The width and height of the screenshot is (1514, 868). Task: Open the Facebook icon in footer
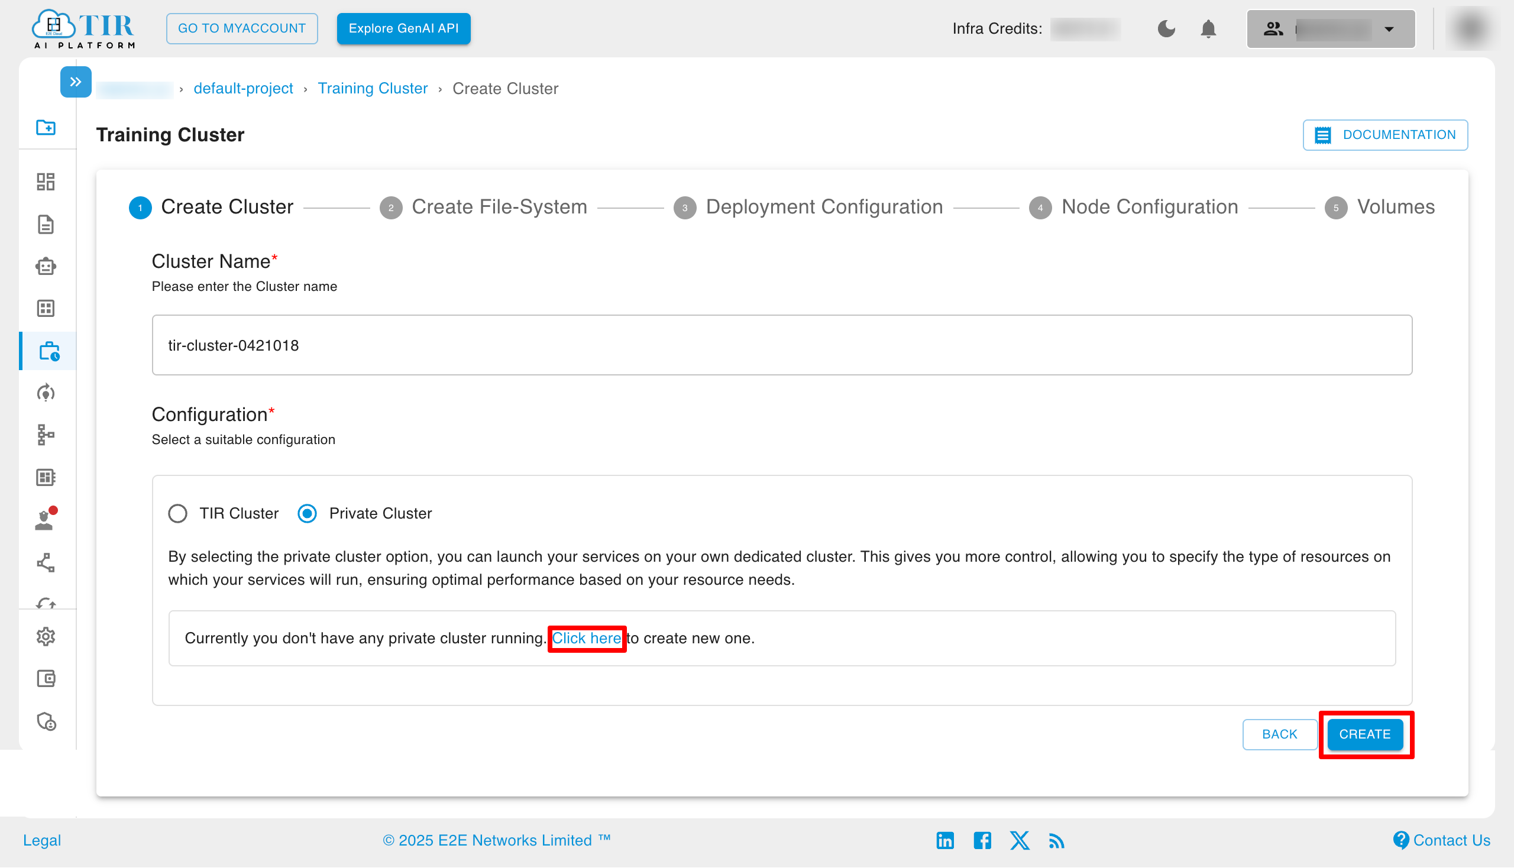[982, 840]
